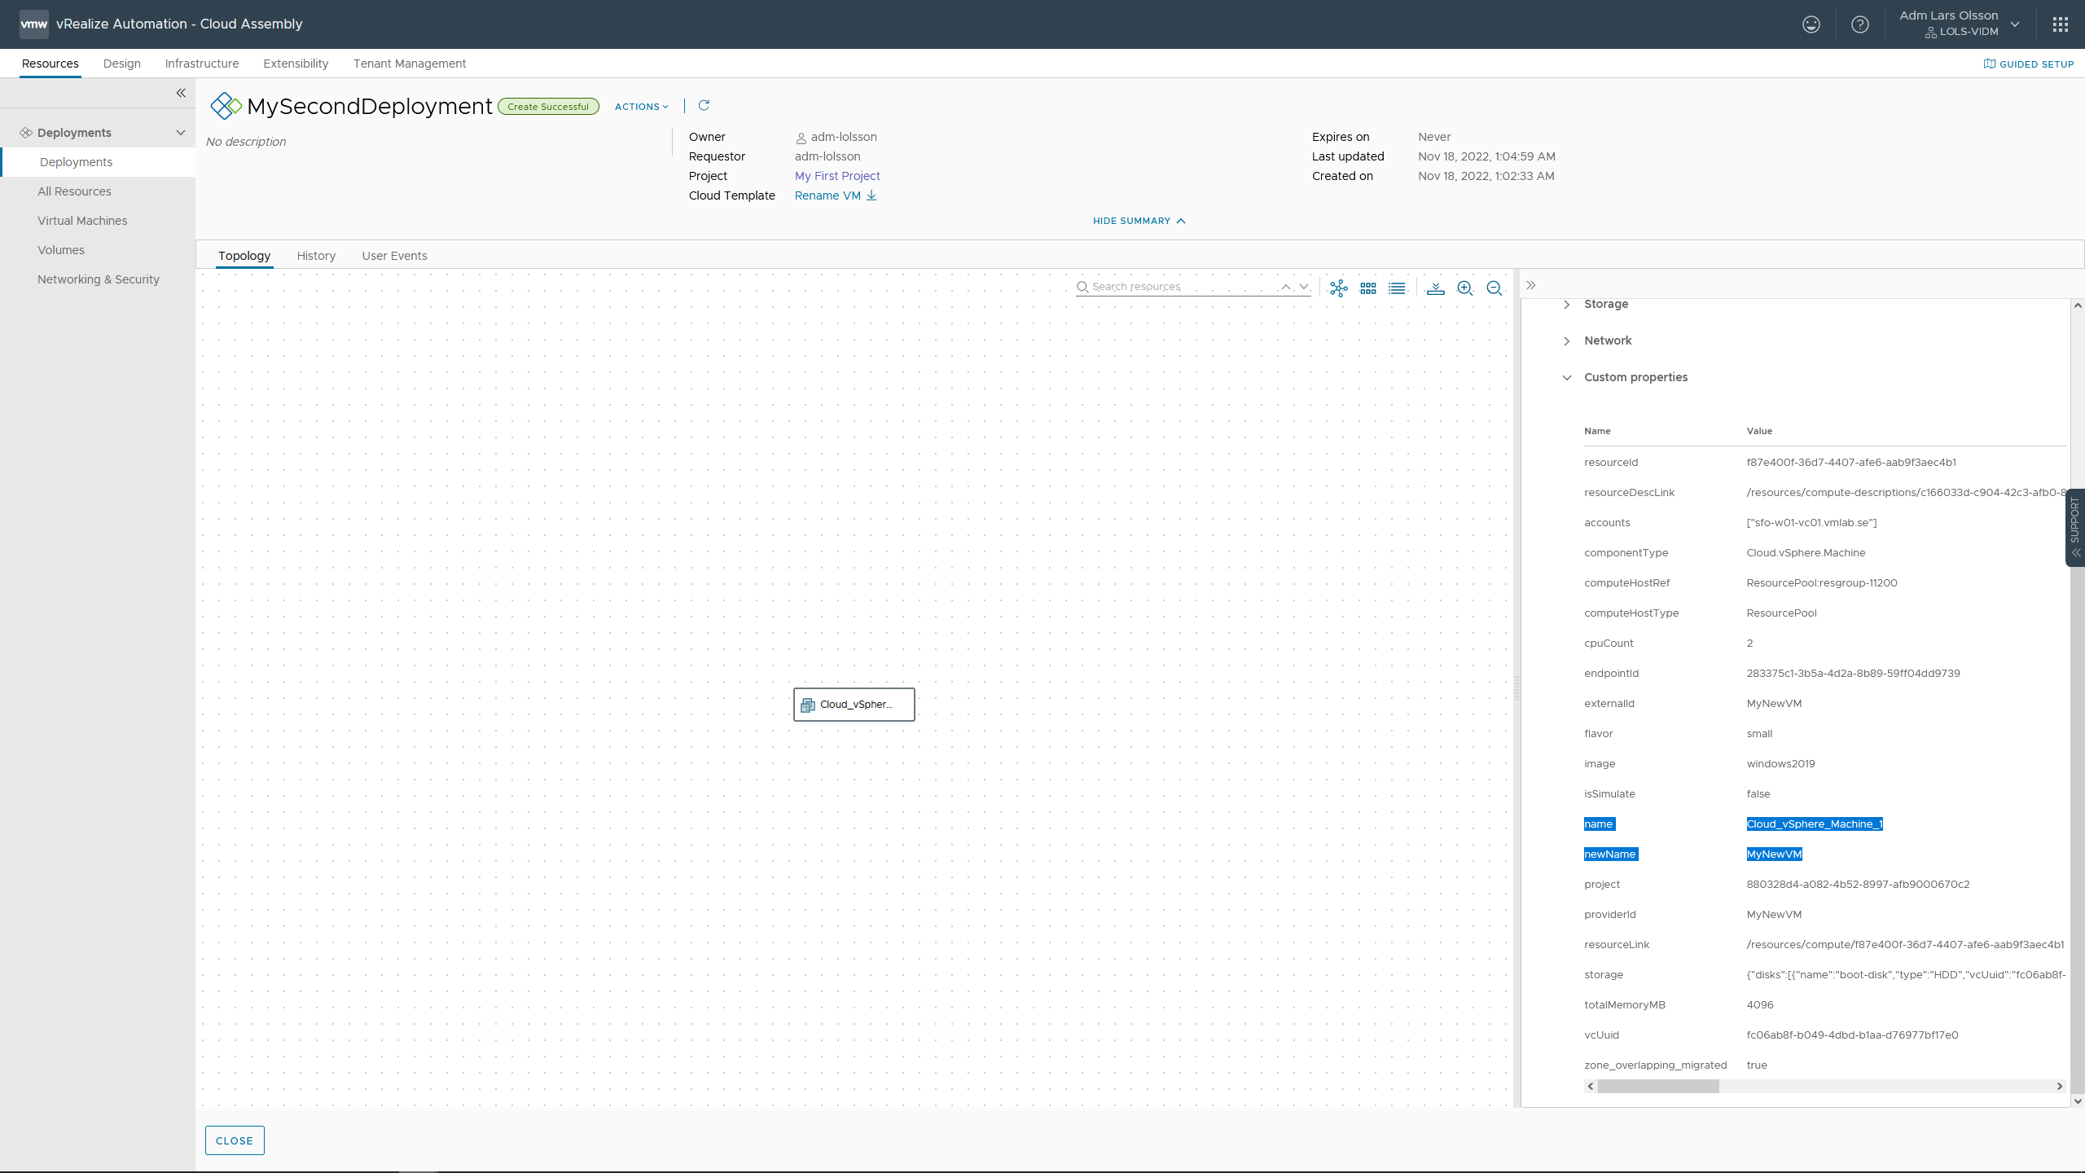Image resolution: width=2085 pixels, height=1173 pixels.
Task: Switch to topology graph view icon
Action: tap(1339, 288)
